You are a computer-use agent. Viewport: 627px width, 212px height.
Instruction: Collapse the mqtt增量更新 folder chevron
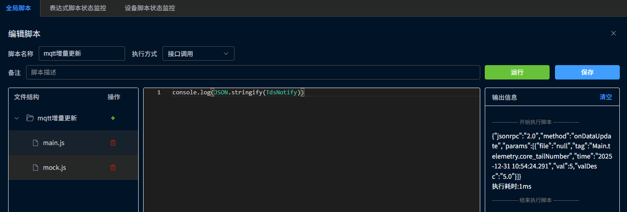[17, 118]
